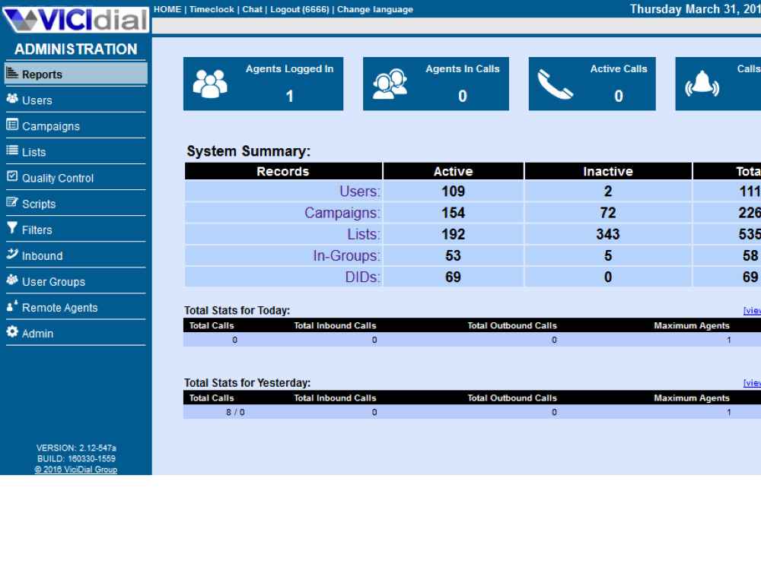The image size is (761, 570).
Task: Click the Agents Logged In tile
Action: [x=263, y=84]
